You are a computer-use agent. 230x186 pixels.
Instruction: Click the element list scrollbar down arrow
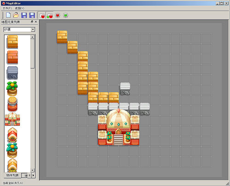click(32, 170)
